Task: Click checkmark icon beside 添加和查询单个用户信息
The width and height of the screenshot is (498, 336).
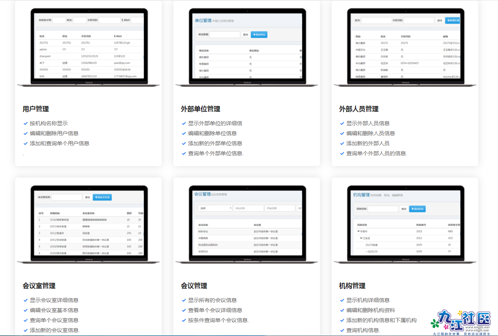Action: 25,144
